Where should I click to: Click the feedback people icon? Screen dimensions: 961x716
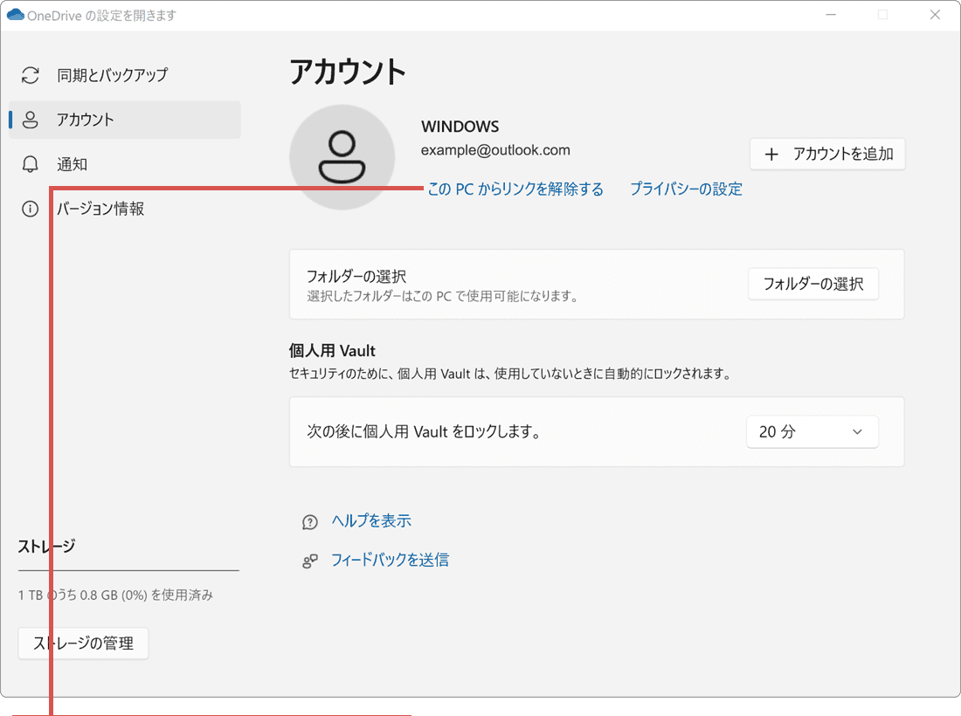310,561
